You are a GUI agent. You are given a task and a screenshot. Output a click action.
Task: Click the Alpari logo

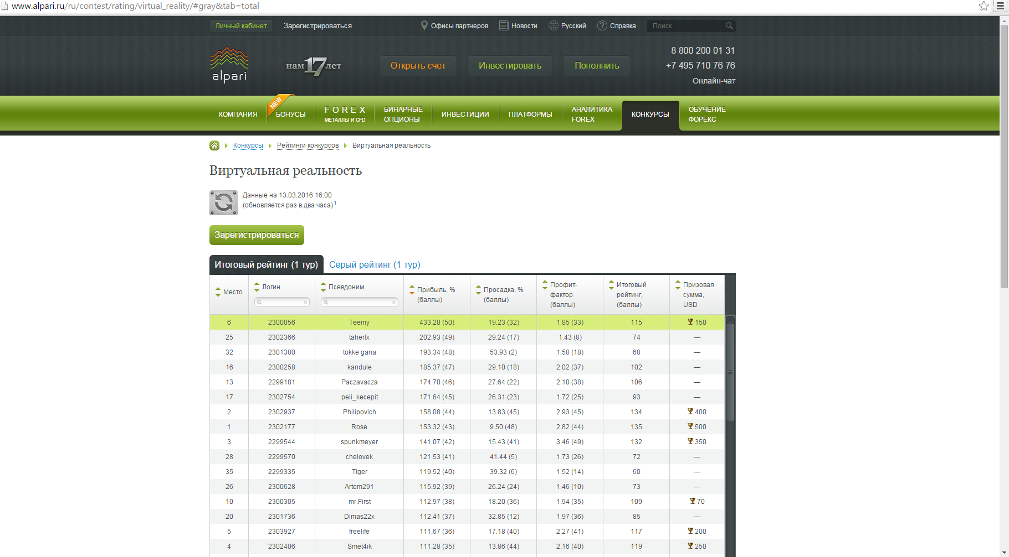click(x=229, y=65)
